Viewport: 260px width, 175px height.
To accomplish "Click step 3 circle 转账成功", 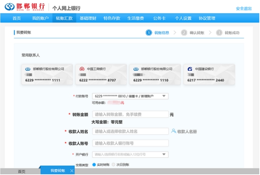I will pyautogui.click(x=219, y=33).
